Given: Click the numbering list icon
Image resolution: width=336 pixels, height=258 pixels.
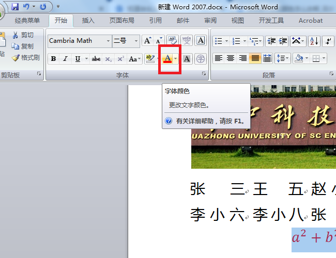Looking at the screenshot, I should (x=236, y=41).
